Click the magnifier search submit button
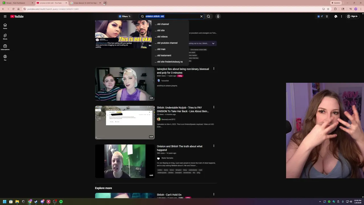 tap(208, 16)
